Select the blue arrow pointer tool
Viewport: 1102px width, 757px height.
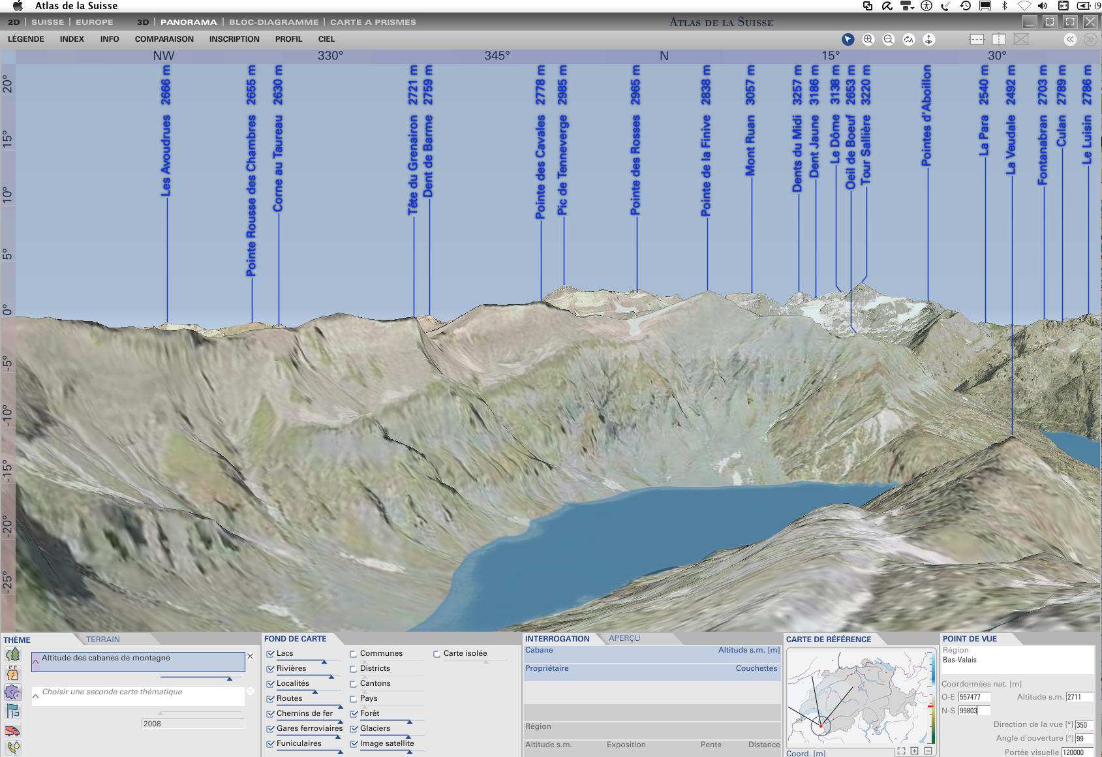(x=848, y=39)
